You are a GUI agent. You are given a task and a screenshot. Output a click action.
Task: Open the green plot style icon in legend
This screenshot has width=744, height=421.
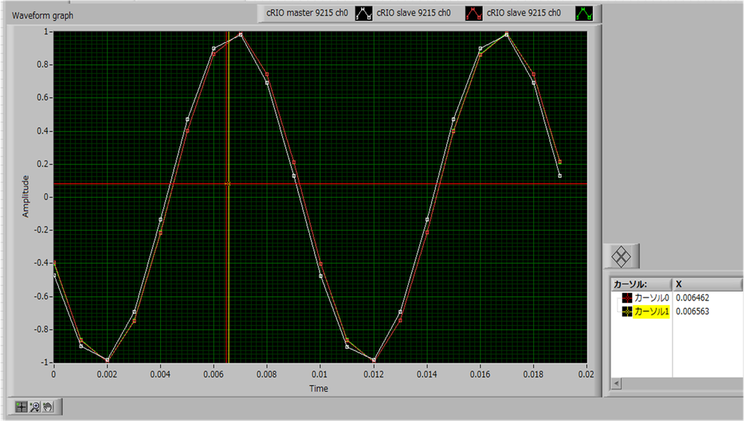tap(584, 13)
